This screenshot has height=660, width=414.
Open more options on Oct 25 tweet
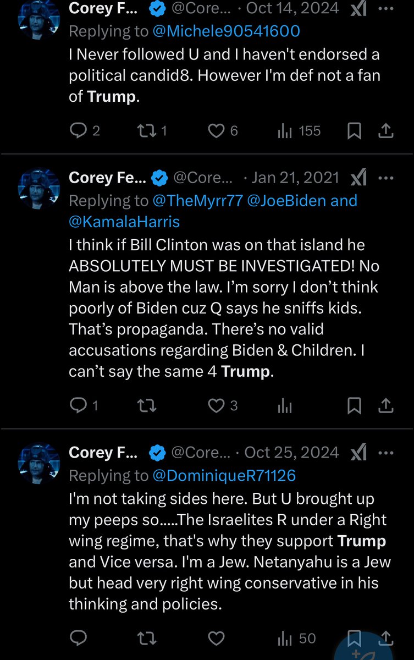387,453
